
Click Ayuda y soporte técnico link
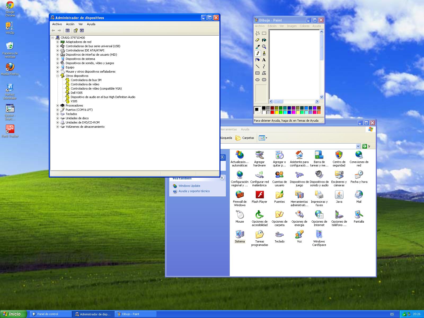click(x=194, y=191)
